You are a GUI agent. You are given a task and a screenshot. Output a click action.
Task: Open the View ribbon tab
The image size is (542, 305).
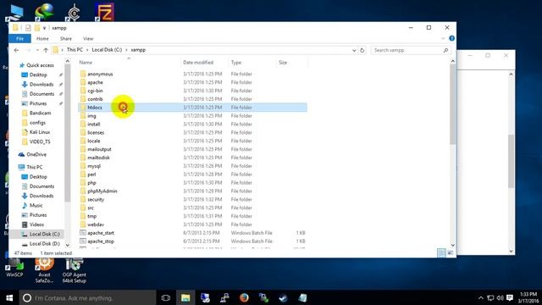[88, 38]
